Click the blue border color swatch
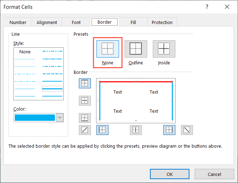 pos(35,118)
